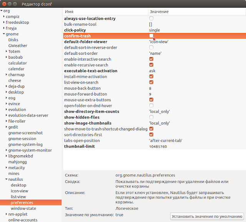Edit the click-policy value single
Screen dimensions: 246x222
coord(155,30)
